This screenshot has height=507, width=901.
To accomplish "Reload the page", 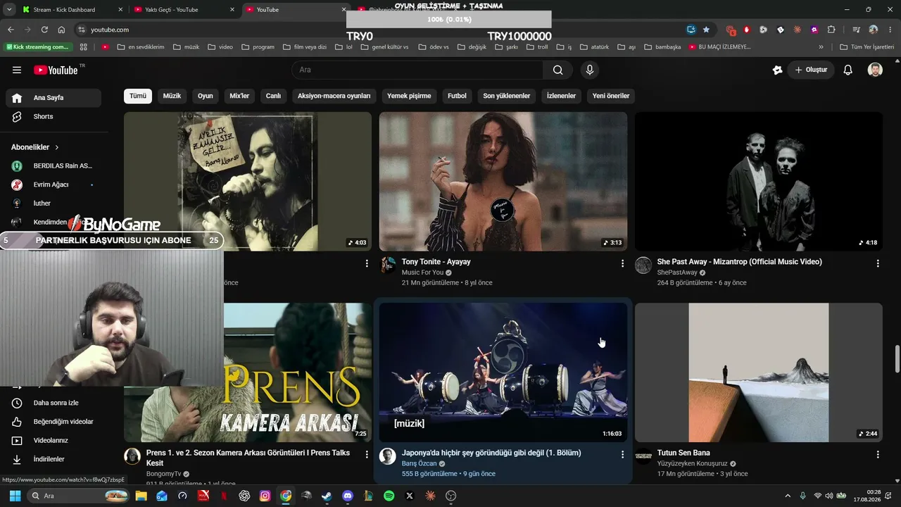I will pyautogui.click(x=44, y=30).
